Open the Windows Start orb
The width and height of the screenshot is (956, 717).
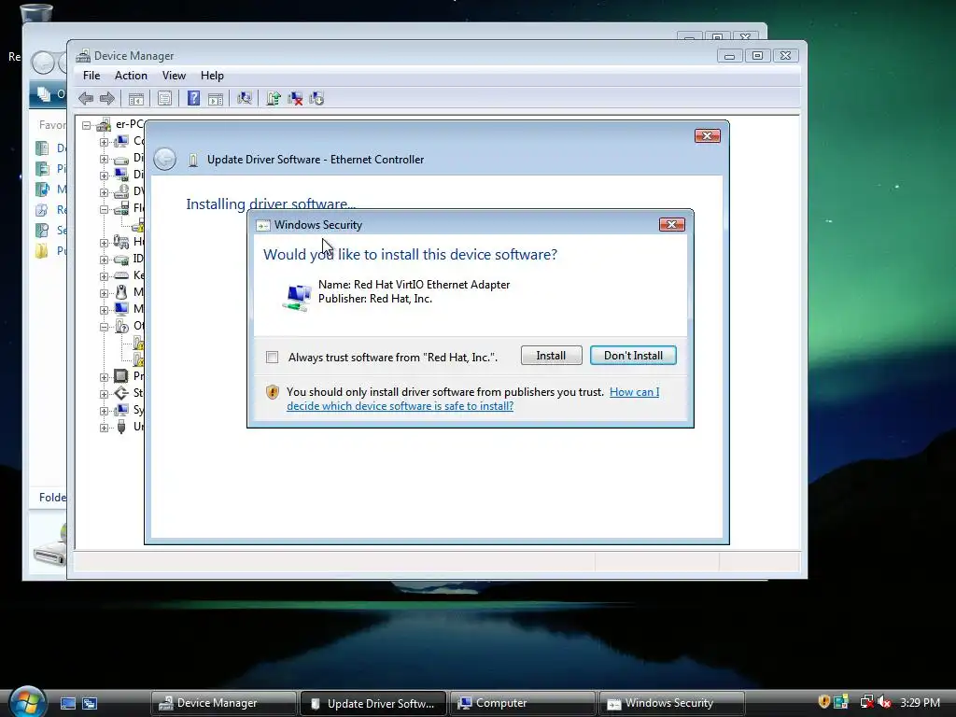[27, 702]
